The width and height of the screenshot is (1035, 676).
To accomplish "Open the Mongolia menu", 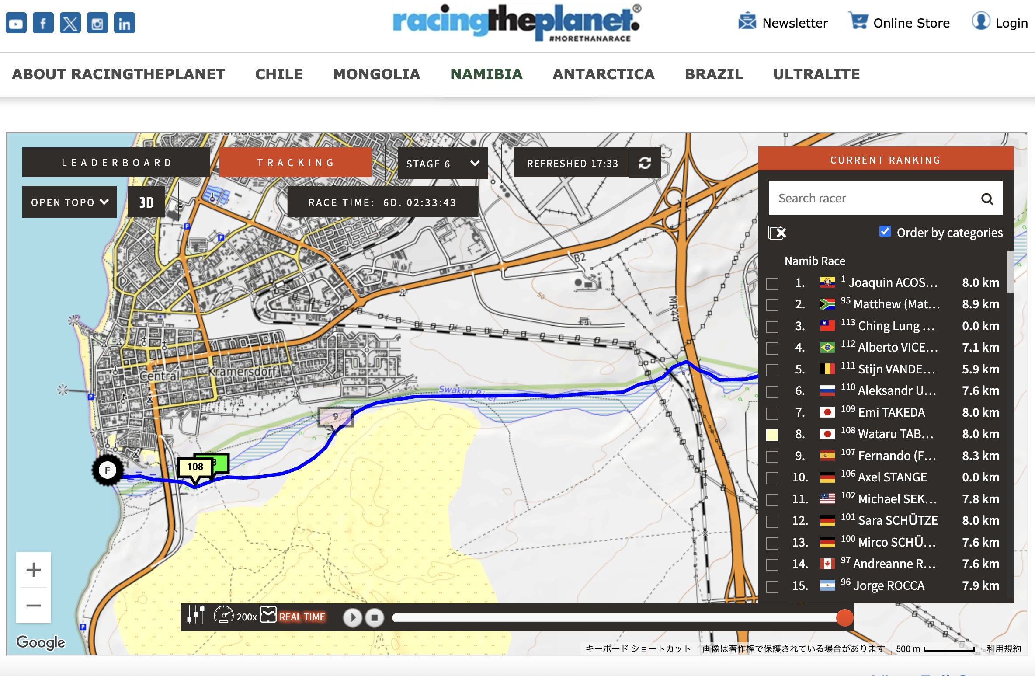I will click(376, 74).
